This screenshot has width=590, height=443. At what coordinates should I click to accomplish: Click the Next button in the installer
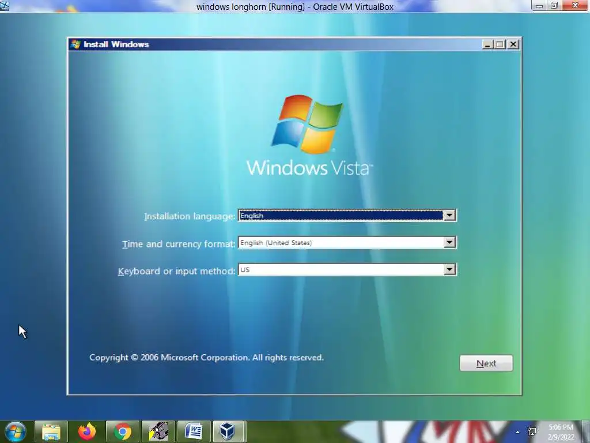point(486,363)
